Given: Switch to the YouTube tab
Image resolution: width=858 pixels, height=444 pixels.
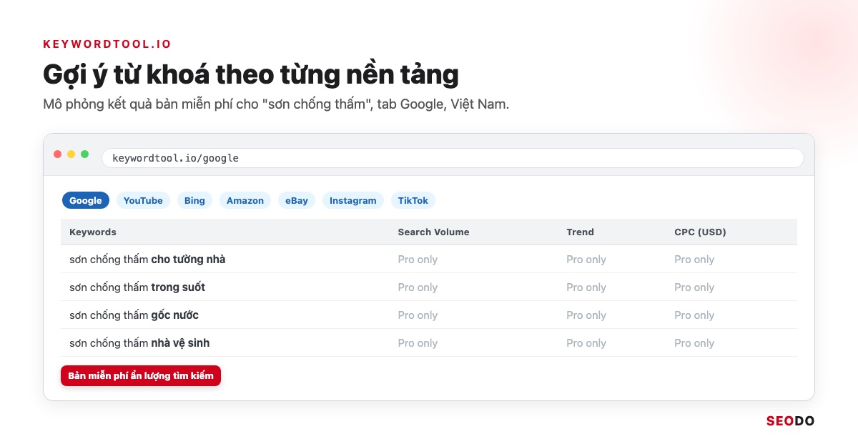Looking at the screenshot, I should [143, 200].
